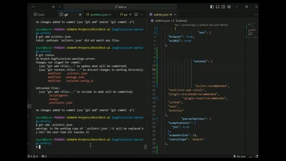Open errors and warnings status item
Viewport: 286px width, 161px height.
(33, 156)
